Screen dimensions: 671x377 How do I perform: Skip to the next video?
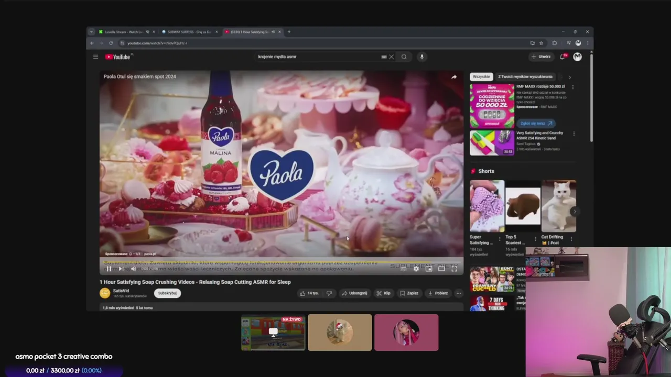(x=121, y=269)
